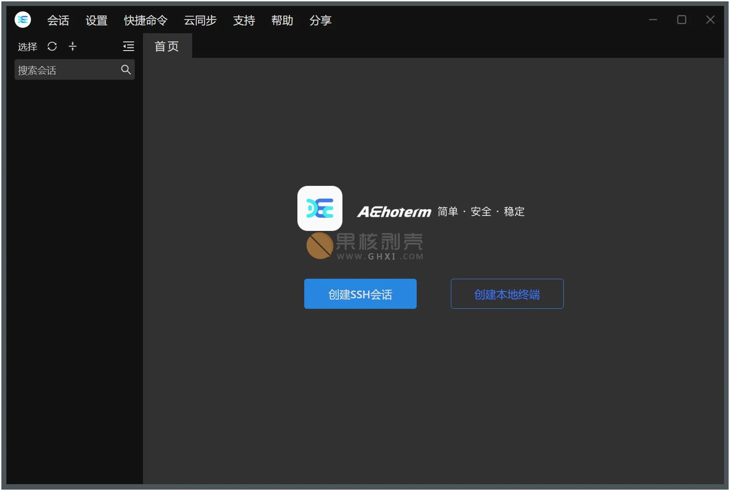Click the 创建SSH会话 button
This screenshot has width=730, height=491.
coord(360,294)
